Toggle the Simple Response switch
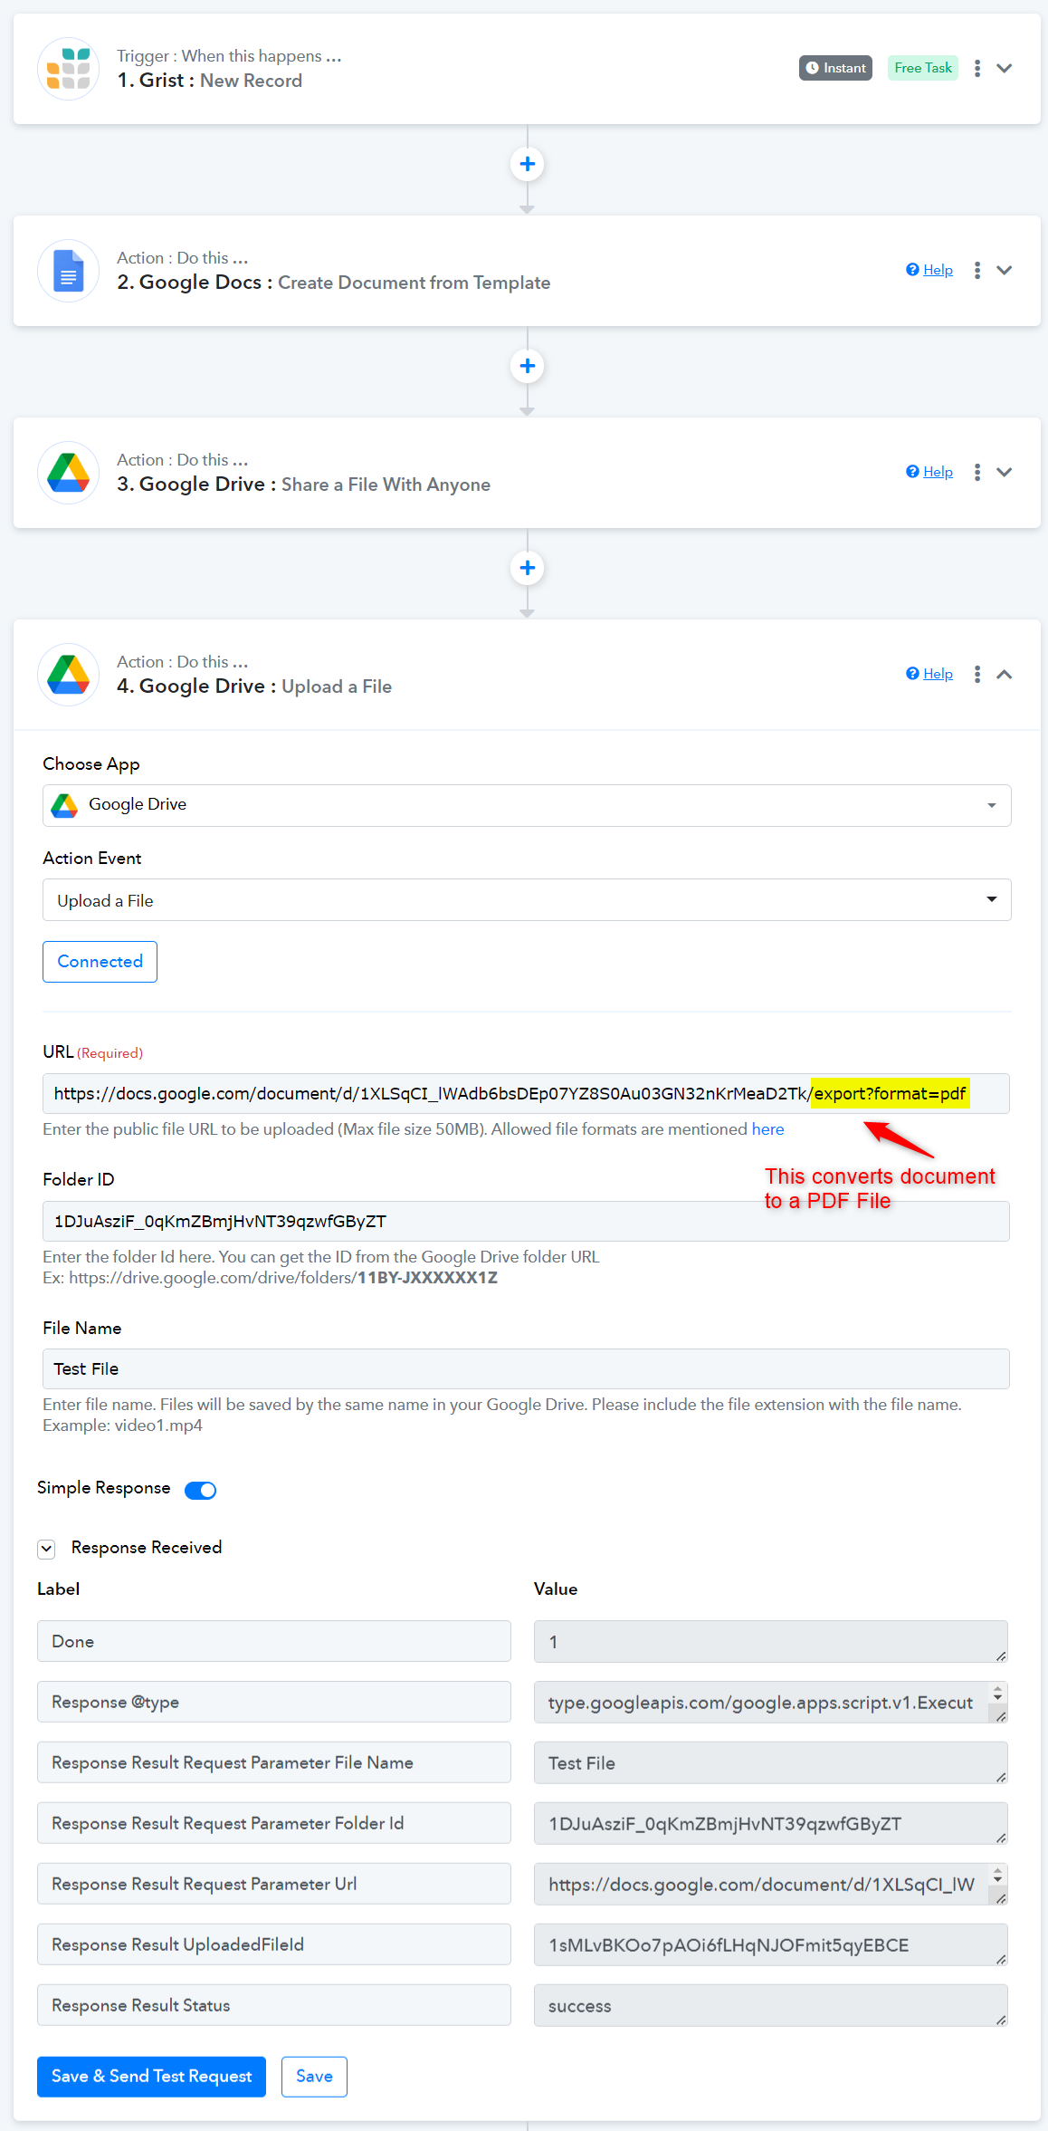Image resolution: width=1048 pixels, height=2131 pixels. pos(200,1490)
